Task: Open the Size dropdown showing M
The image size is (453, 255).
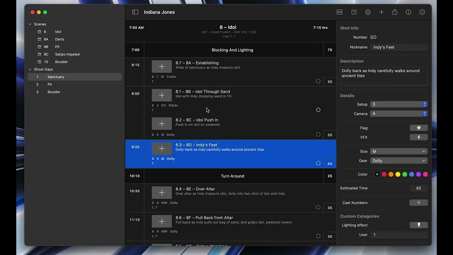Action: [x=399, y=151]
